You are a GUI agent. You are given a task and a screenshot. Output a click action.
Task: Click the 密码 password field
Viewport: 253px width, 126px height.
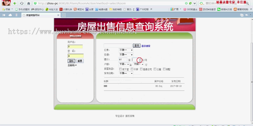coord(76,56)
